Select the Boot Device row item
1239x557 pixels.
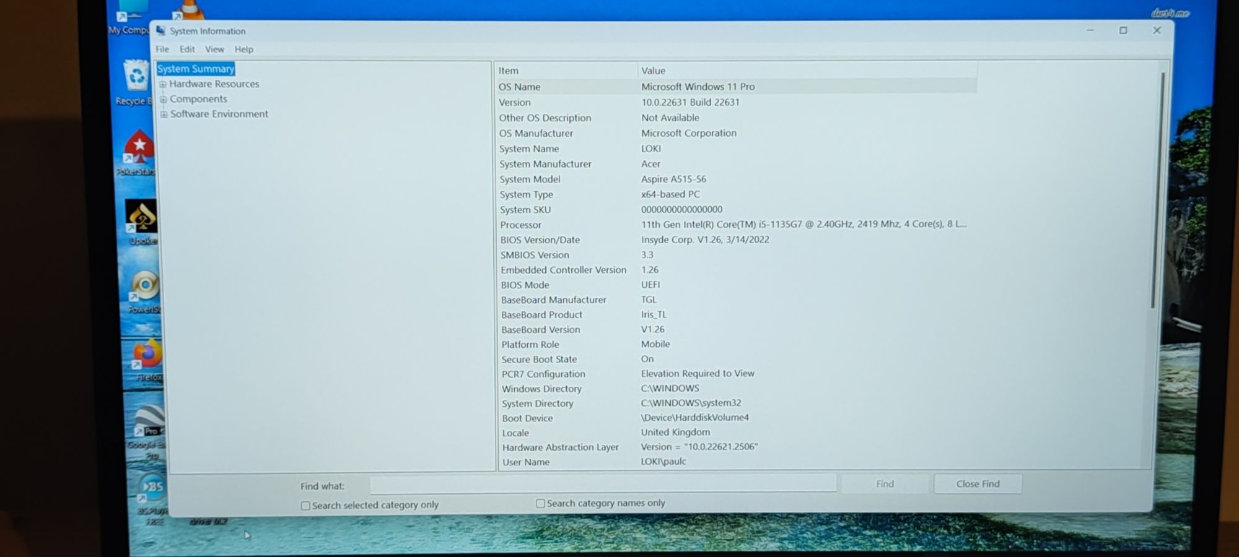(527, 418)
